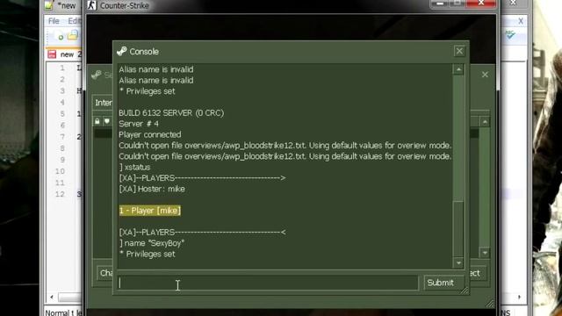Image resolution: width=562 pixels, height=316 pixels.
Task: Click the Change button in server browser
Action: pyautogui.click(x=105, y=273)
